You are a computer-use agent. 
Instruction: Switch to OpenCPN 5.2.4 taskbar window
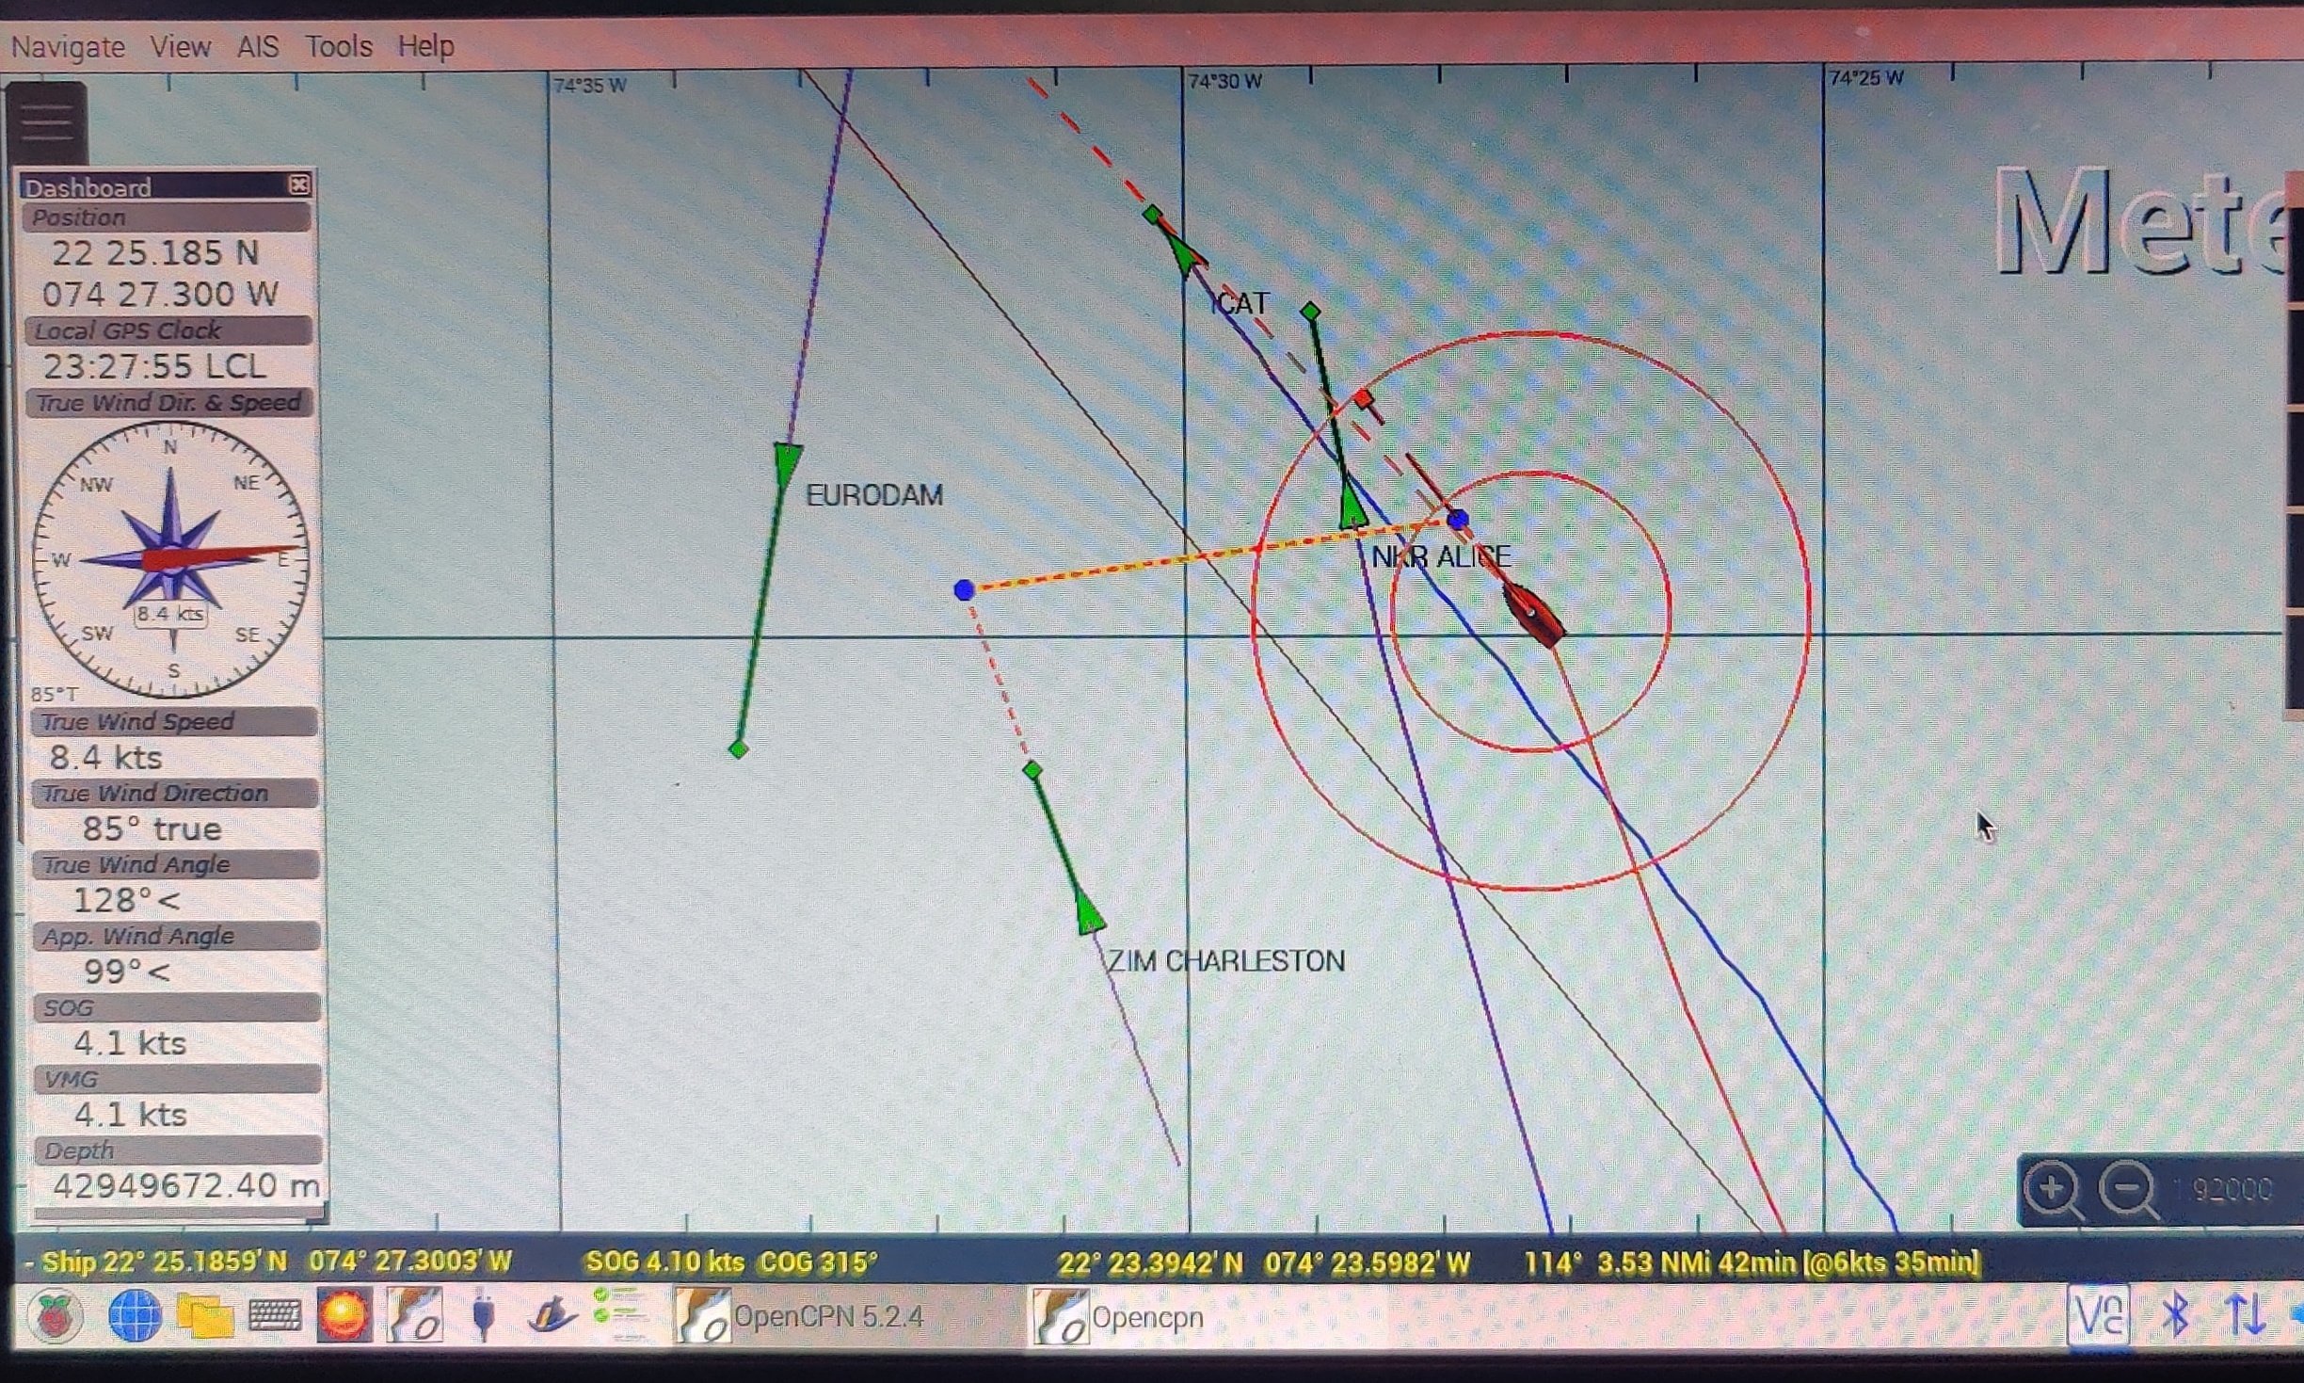tap(828, 1316)
